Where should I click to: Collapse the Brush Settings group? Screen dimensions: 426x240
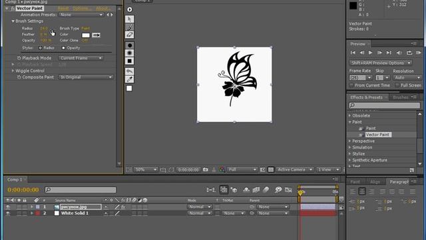coord(13,21)
